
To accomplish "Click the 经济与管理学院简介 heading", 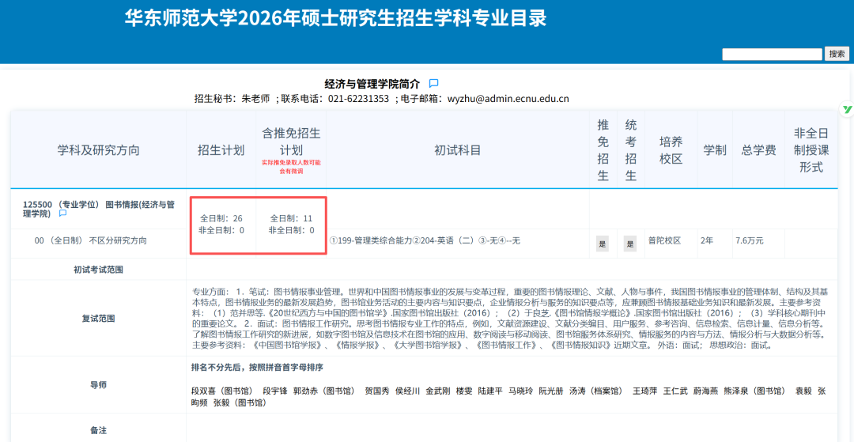I will [372, 83].
